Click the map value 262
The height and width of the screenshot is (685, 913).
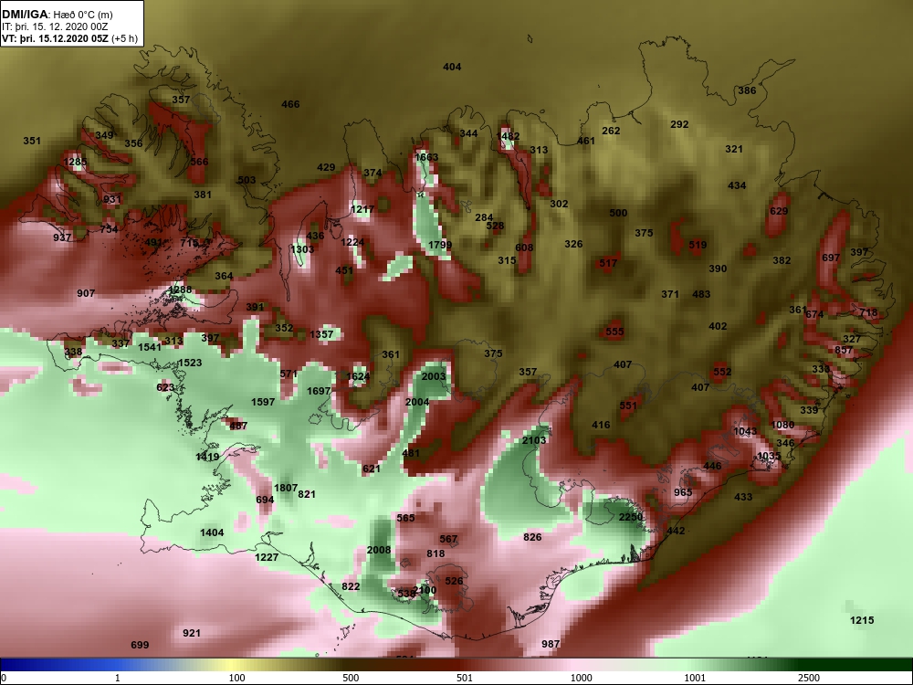click(611, 131)
